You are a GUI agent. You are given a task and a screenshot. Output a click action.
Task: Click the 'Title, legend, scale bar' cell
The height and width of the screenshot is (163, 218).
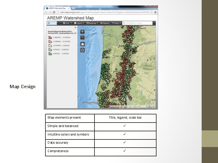point(125,118)
